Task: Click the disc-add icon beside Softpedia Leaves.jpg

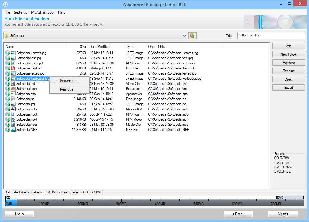Action: pos(8,53)
